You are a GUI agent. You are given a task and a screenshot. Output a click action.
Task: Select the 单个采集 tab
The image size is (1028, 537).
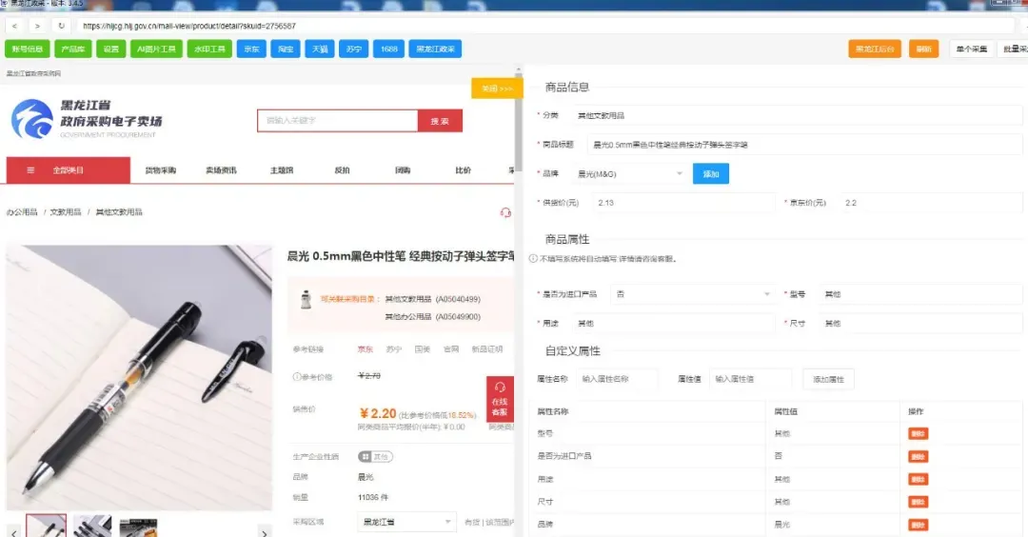(x=972, y=50)
